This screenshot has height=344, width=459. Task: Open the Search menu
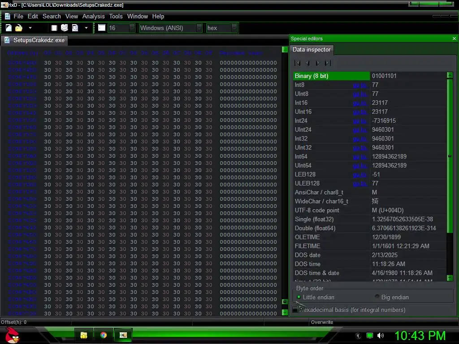click(52, 17)
